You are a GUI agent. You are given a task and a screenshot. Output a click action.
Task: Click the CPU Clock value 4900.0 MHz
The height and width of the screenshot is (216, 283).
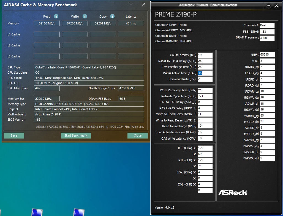[89, 78]
